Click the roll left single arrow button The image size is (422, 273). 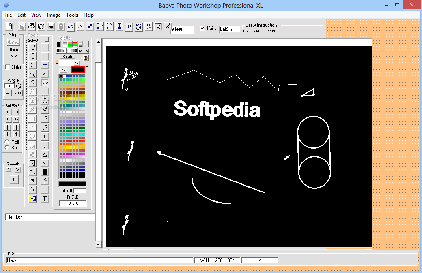[9, 112]
